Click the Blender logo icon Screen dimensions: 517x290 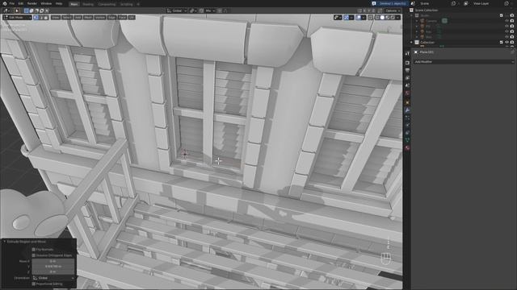click(5, 3)
